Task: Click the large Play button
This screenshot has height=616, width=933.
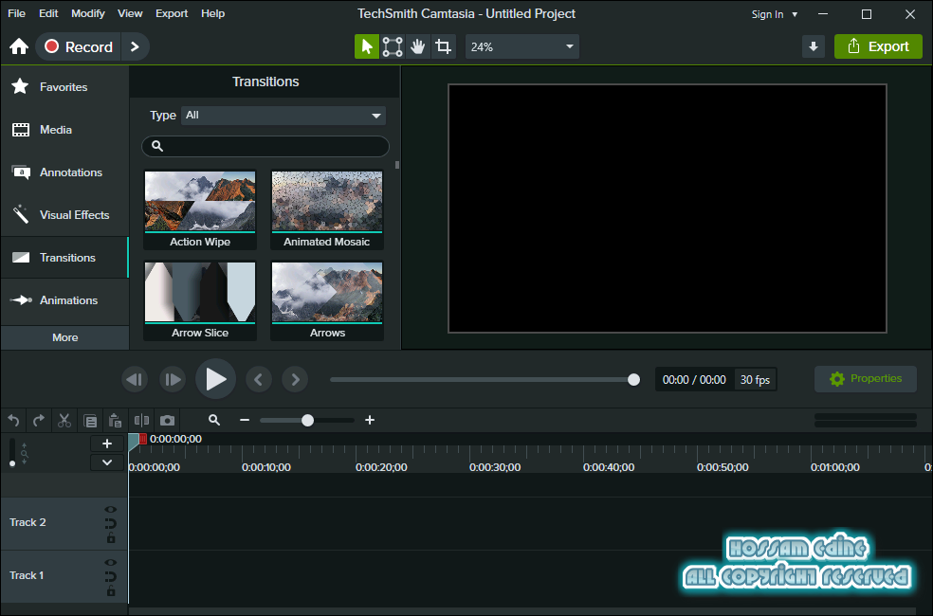Action: [215, 379]
